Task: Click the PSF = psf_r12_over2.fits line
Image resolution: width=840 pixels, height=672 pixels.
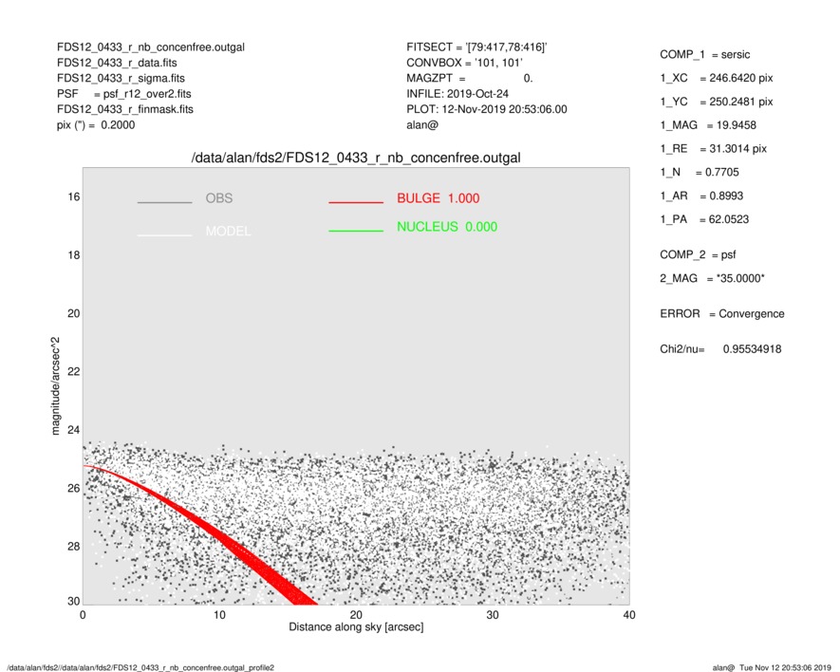Action: pos(123,94)
